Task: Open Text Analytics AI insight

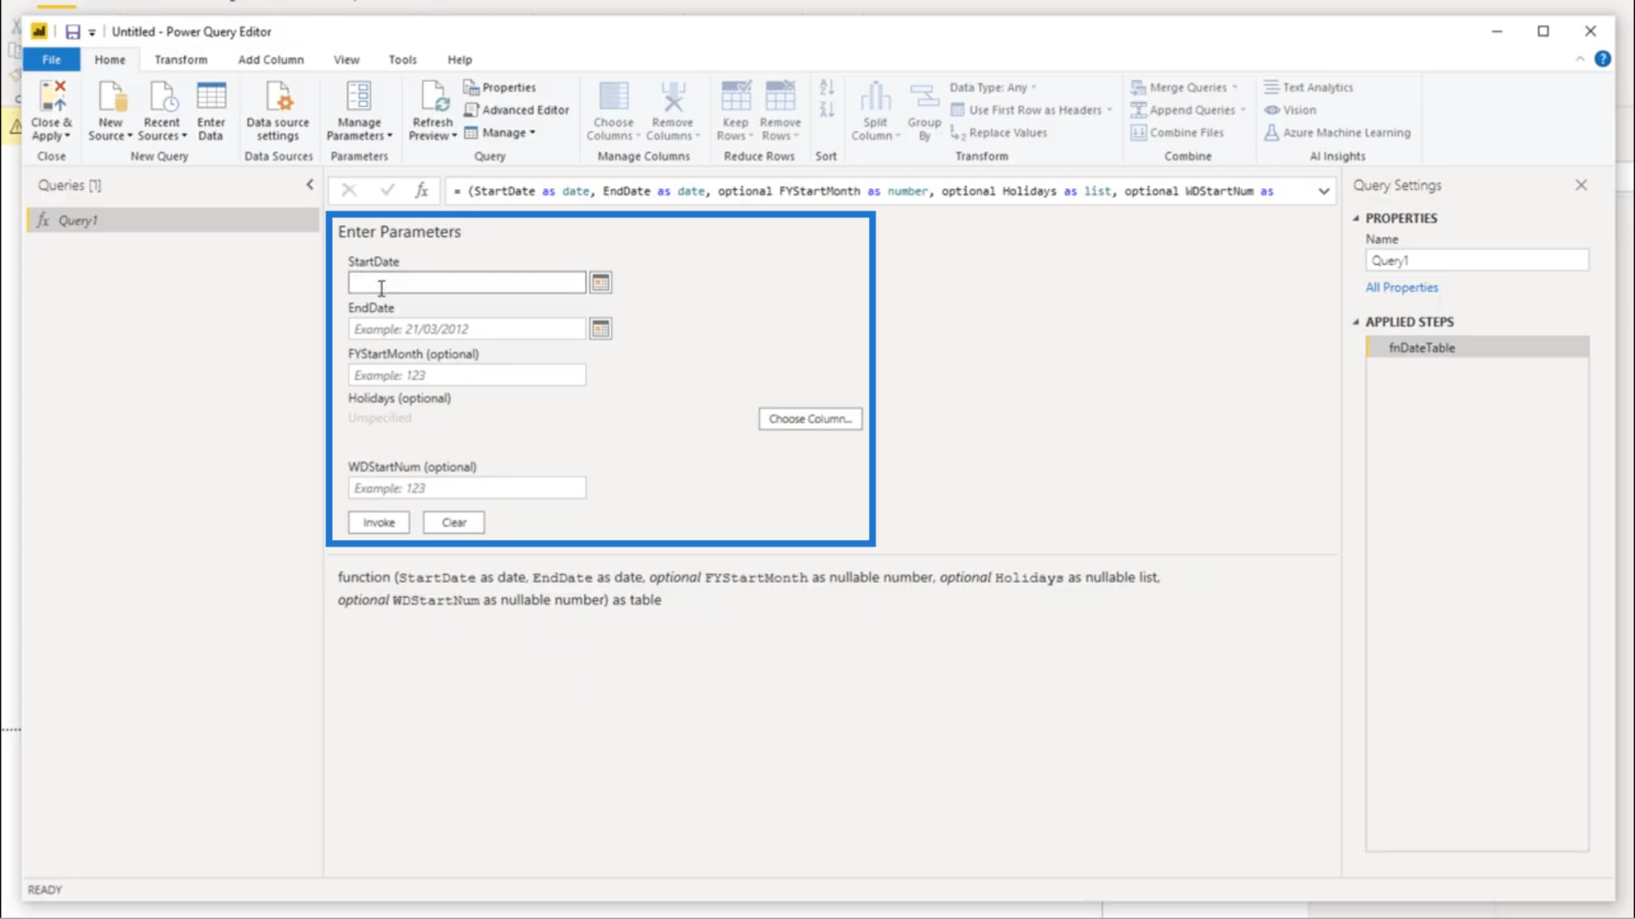Action: pyautogui.click(x=1308, y=88)
